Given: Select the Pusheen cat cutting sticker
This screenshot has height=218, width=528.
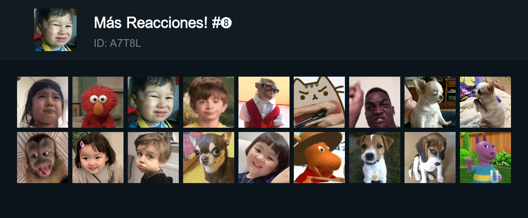Looking at the screenshot, I should point(319,102).
